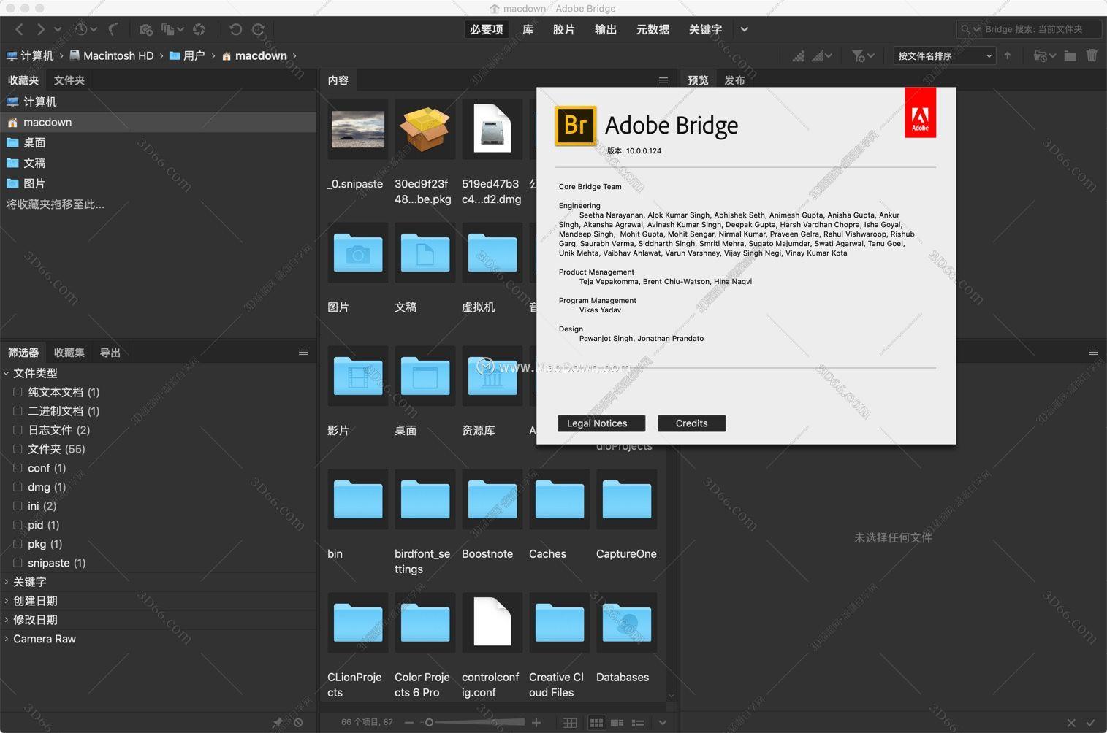Open Camera Raw via the aperture toolbar icon
This screenshot has width=1107, height=733.
199,29
